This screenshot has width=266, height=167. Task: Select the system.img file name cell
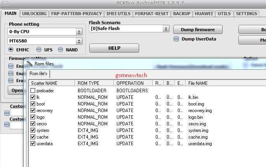(198, 130)
